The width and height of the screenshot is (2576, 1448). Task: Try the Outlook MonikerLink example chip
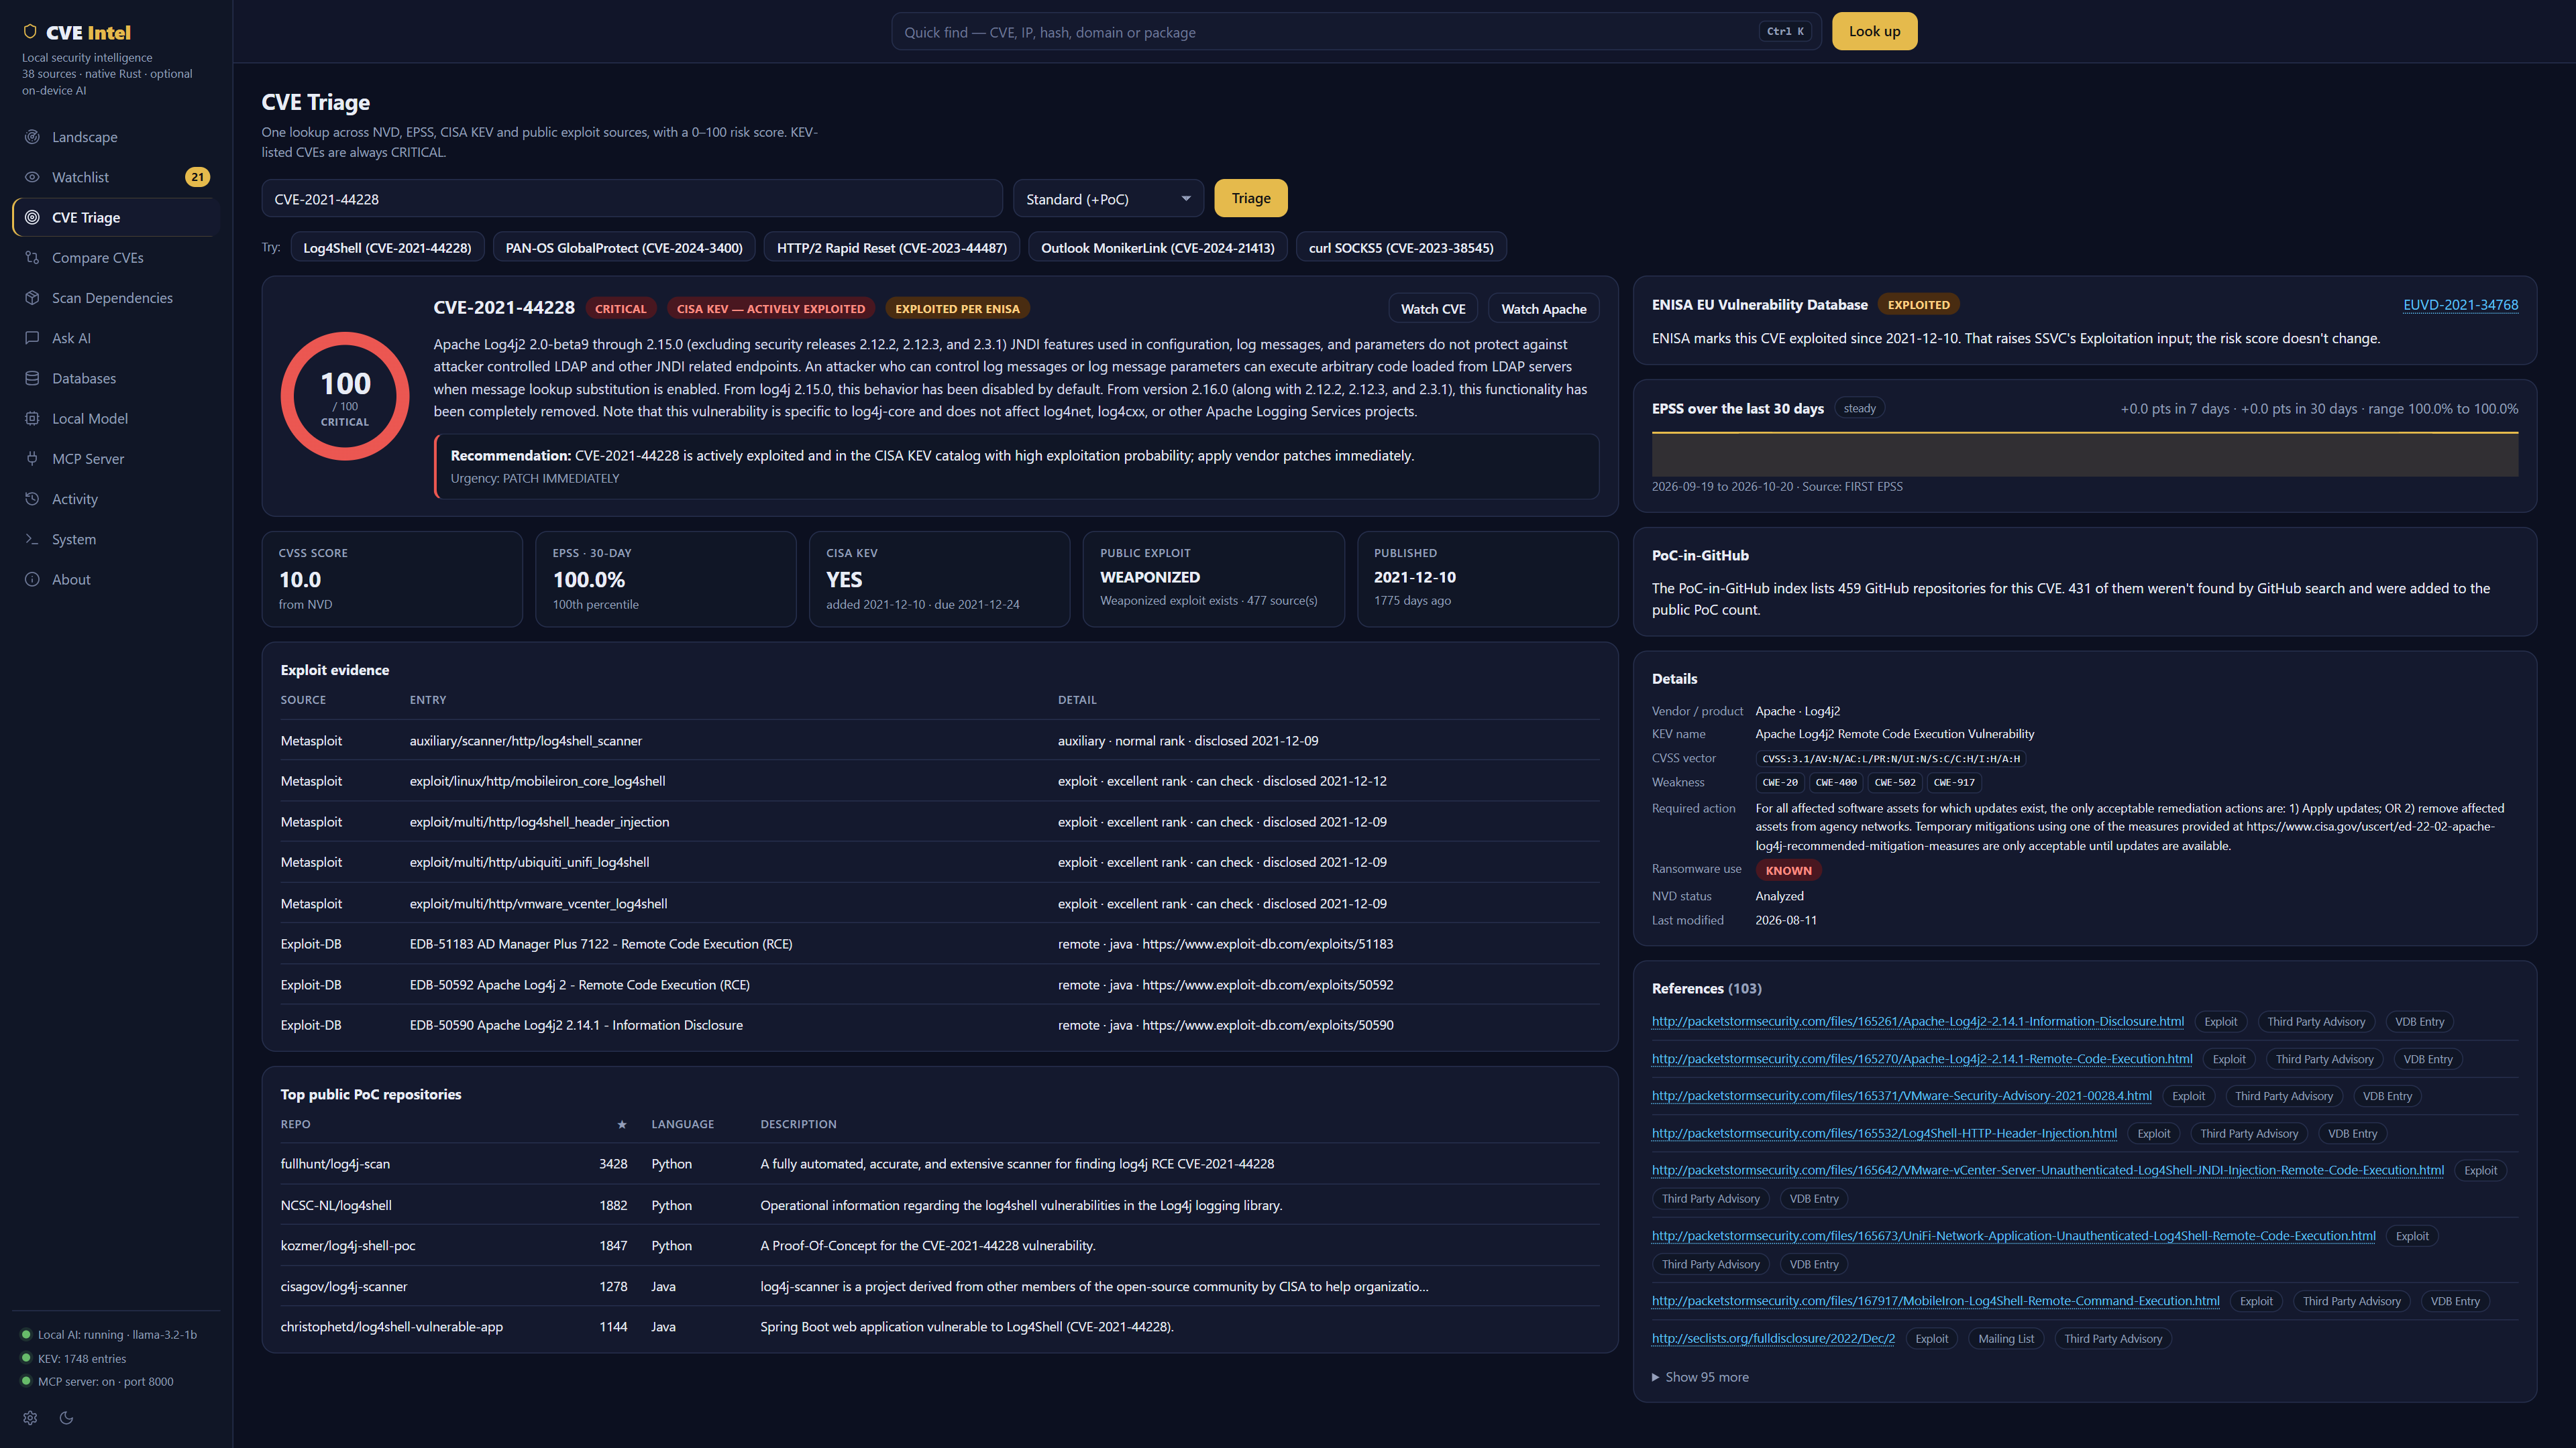[1157, 248]
